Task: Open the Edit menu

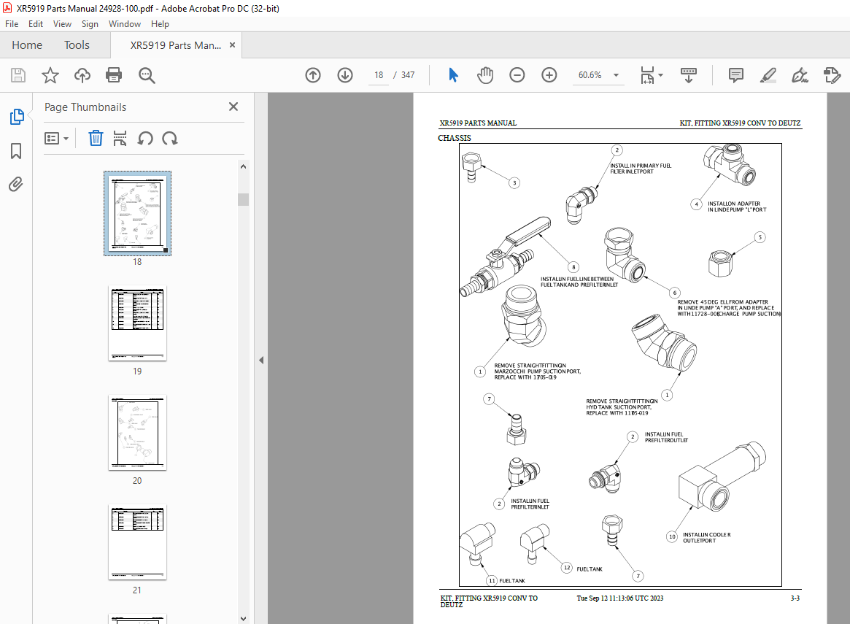Action: pos(36,24)
